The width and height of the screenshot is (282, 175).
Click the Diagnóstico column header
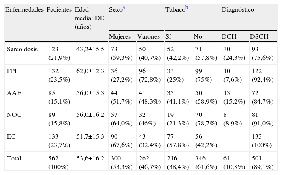click(238, 9)
